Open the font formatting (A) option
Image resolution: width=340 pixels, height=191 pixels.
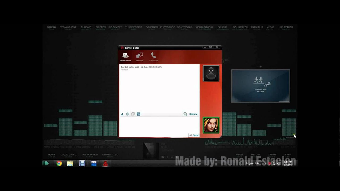(122, 114)
